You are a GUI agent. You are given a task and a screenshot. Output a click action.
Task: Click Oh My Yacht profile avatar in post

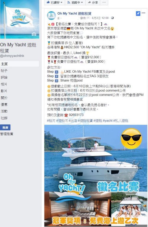51,15
